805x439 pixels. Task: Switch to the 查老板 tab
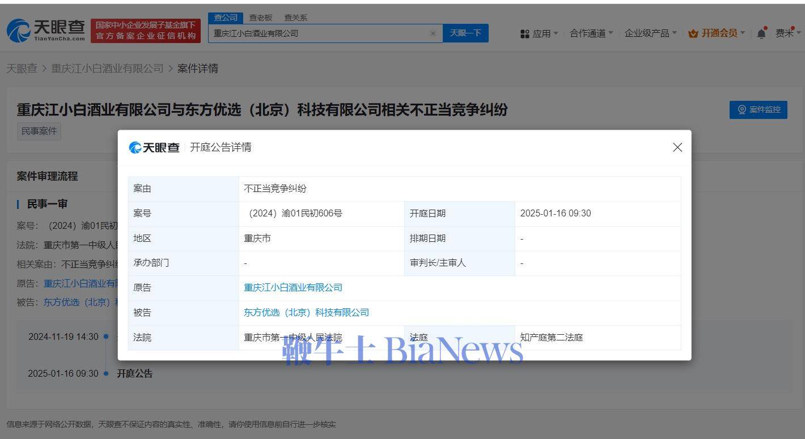(x=261, y=18)
